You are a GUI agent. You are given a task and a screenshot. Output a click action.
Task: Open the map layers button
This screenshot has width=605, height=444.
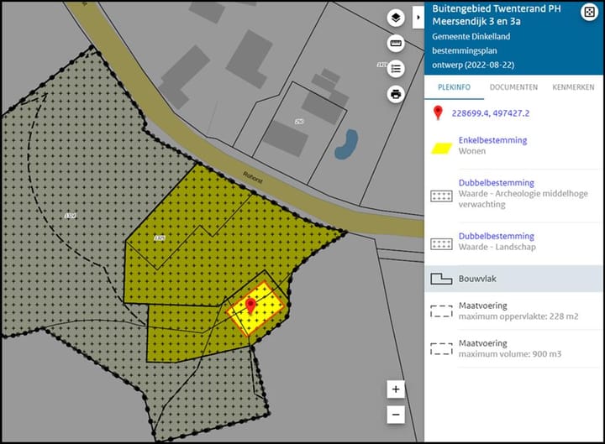[x=396, y=18]
